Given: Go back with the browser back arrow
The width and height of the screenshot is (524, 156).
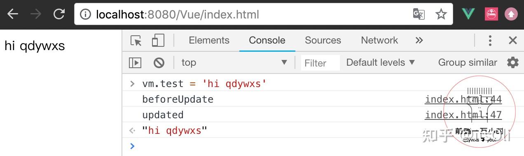Looking at the screenshot, I should click(x=13, y=14).
